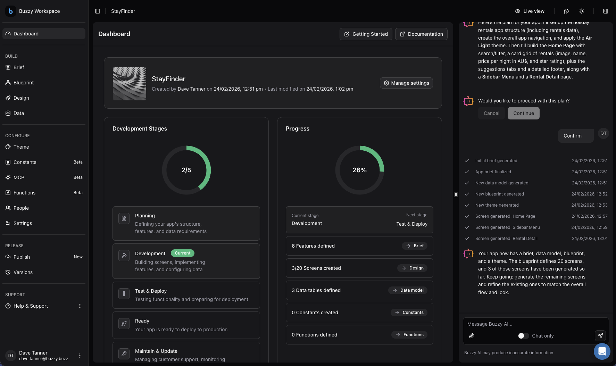Open the Intercom chat bubble launcher
This screenshot has width=616, height=366.
click(x=602, y=351)
